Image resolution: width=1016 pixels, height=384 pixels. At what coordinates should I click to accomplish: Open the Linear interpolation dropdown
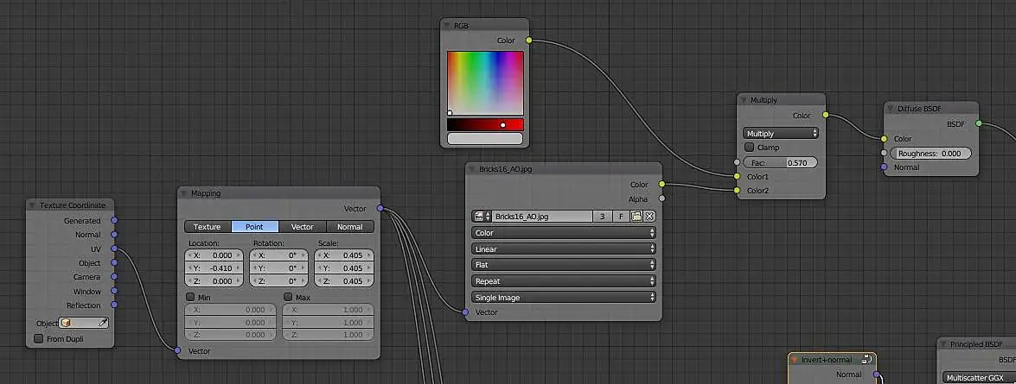(564, 249)
